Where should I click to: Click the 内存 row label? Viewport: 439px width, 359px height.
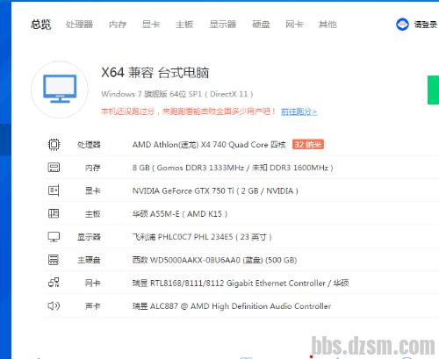pos(93,168)
